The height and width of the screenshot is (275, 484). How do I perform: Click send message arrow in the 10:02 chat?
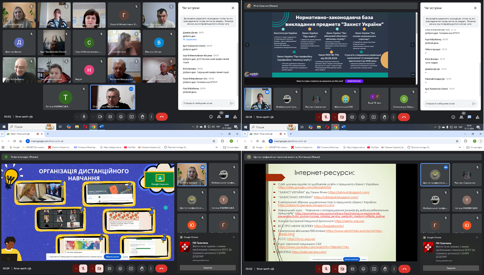coord(232,103)
